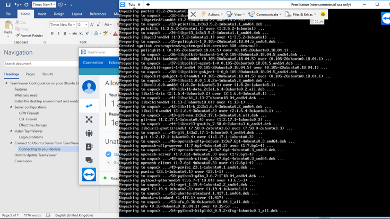Open the TeamViewer Connection menu

[x=93, y=63]
